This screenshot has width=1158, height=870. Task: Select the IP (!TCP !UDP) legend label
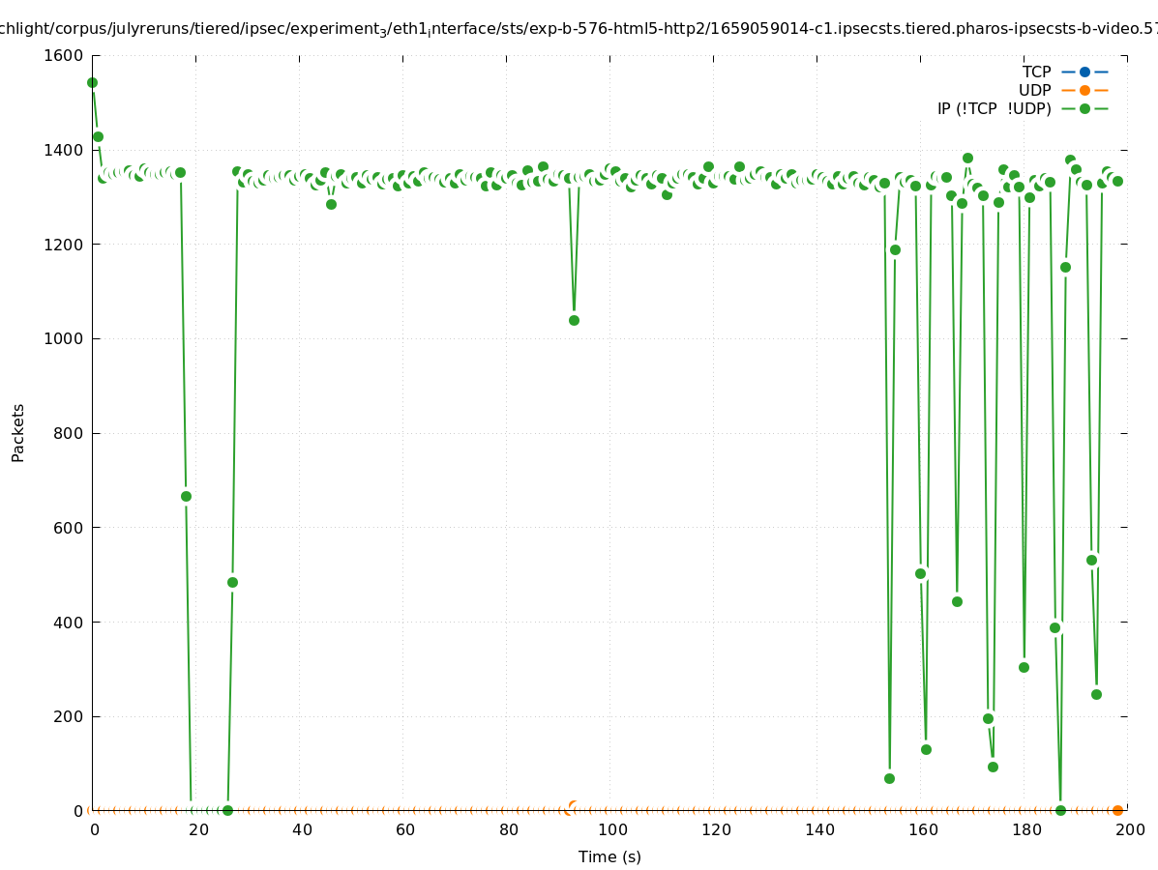(994, 109)
